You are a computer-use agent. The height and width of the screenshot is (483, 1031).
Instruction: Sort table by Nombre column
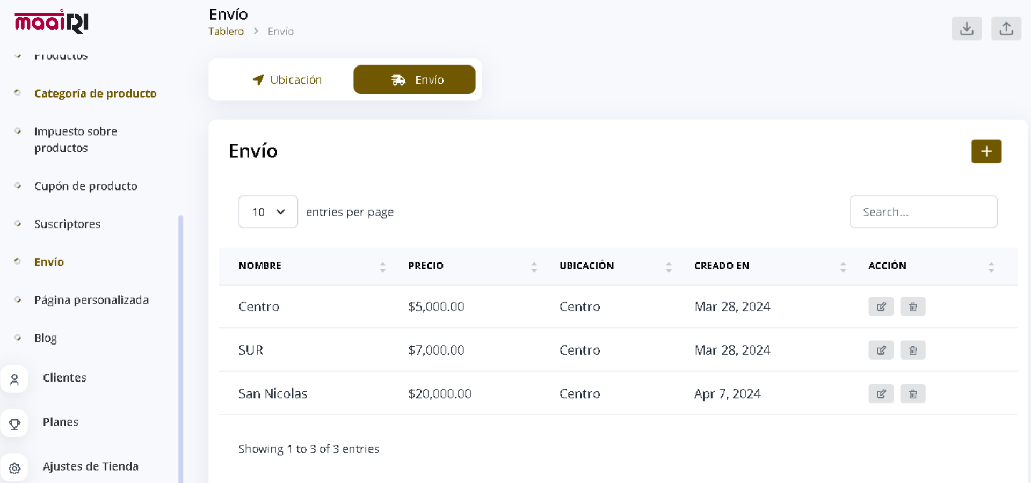pyautogui.click(x=383, y=267)
